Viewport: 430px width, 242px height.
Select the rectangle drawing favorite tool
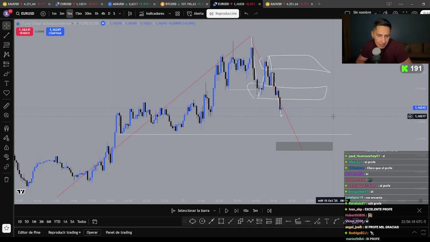pyautogui.click(x=221, y=221)
